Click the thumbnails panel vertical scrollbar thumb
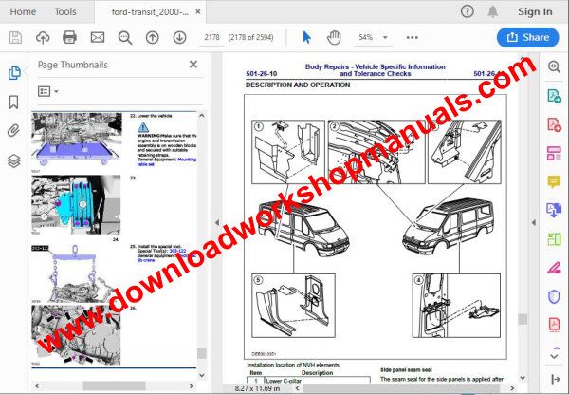This screenshot has height=395, width=569. click(x=202, y=353)
